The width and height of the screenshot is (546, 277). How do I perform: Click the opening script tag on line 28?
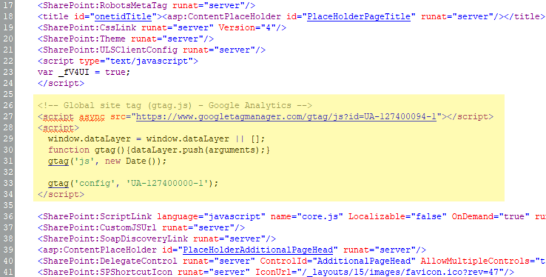click(59, 128)
